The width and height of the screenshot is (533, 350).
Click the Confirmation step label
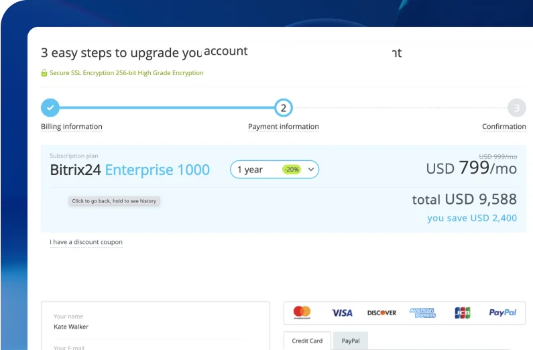(x=504, y=127)
